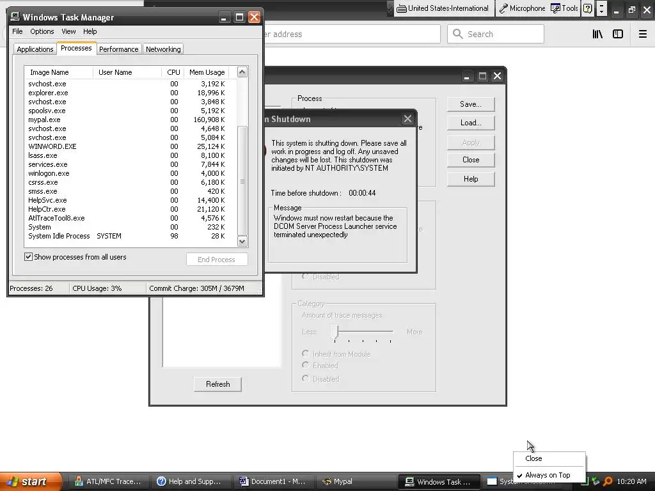Click the Mypal address bar
The image size is (655, 491).
coord(352,35)
